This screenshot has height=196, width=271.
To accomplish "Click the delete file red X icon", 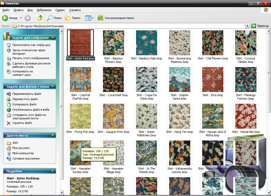I will tap(9, 123).
